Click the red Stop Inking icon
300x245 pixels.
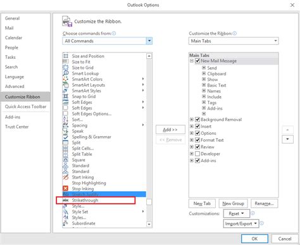tap(66, 188)
